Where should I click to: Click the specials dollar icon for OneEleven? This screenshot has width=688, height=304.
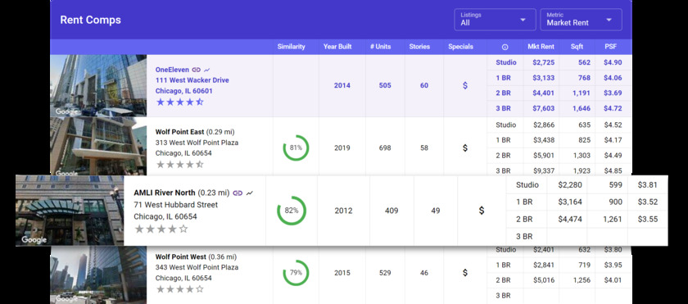coord(465,85)
